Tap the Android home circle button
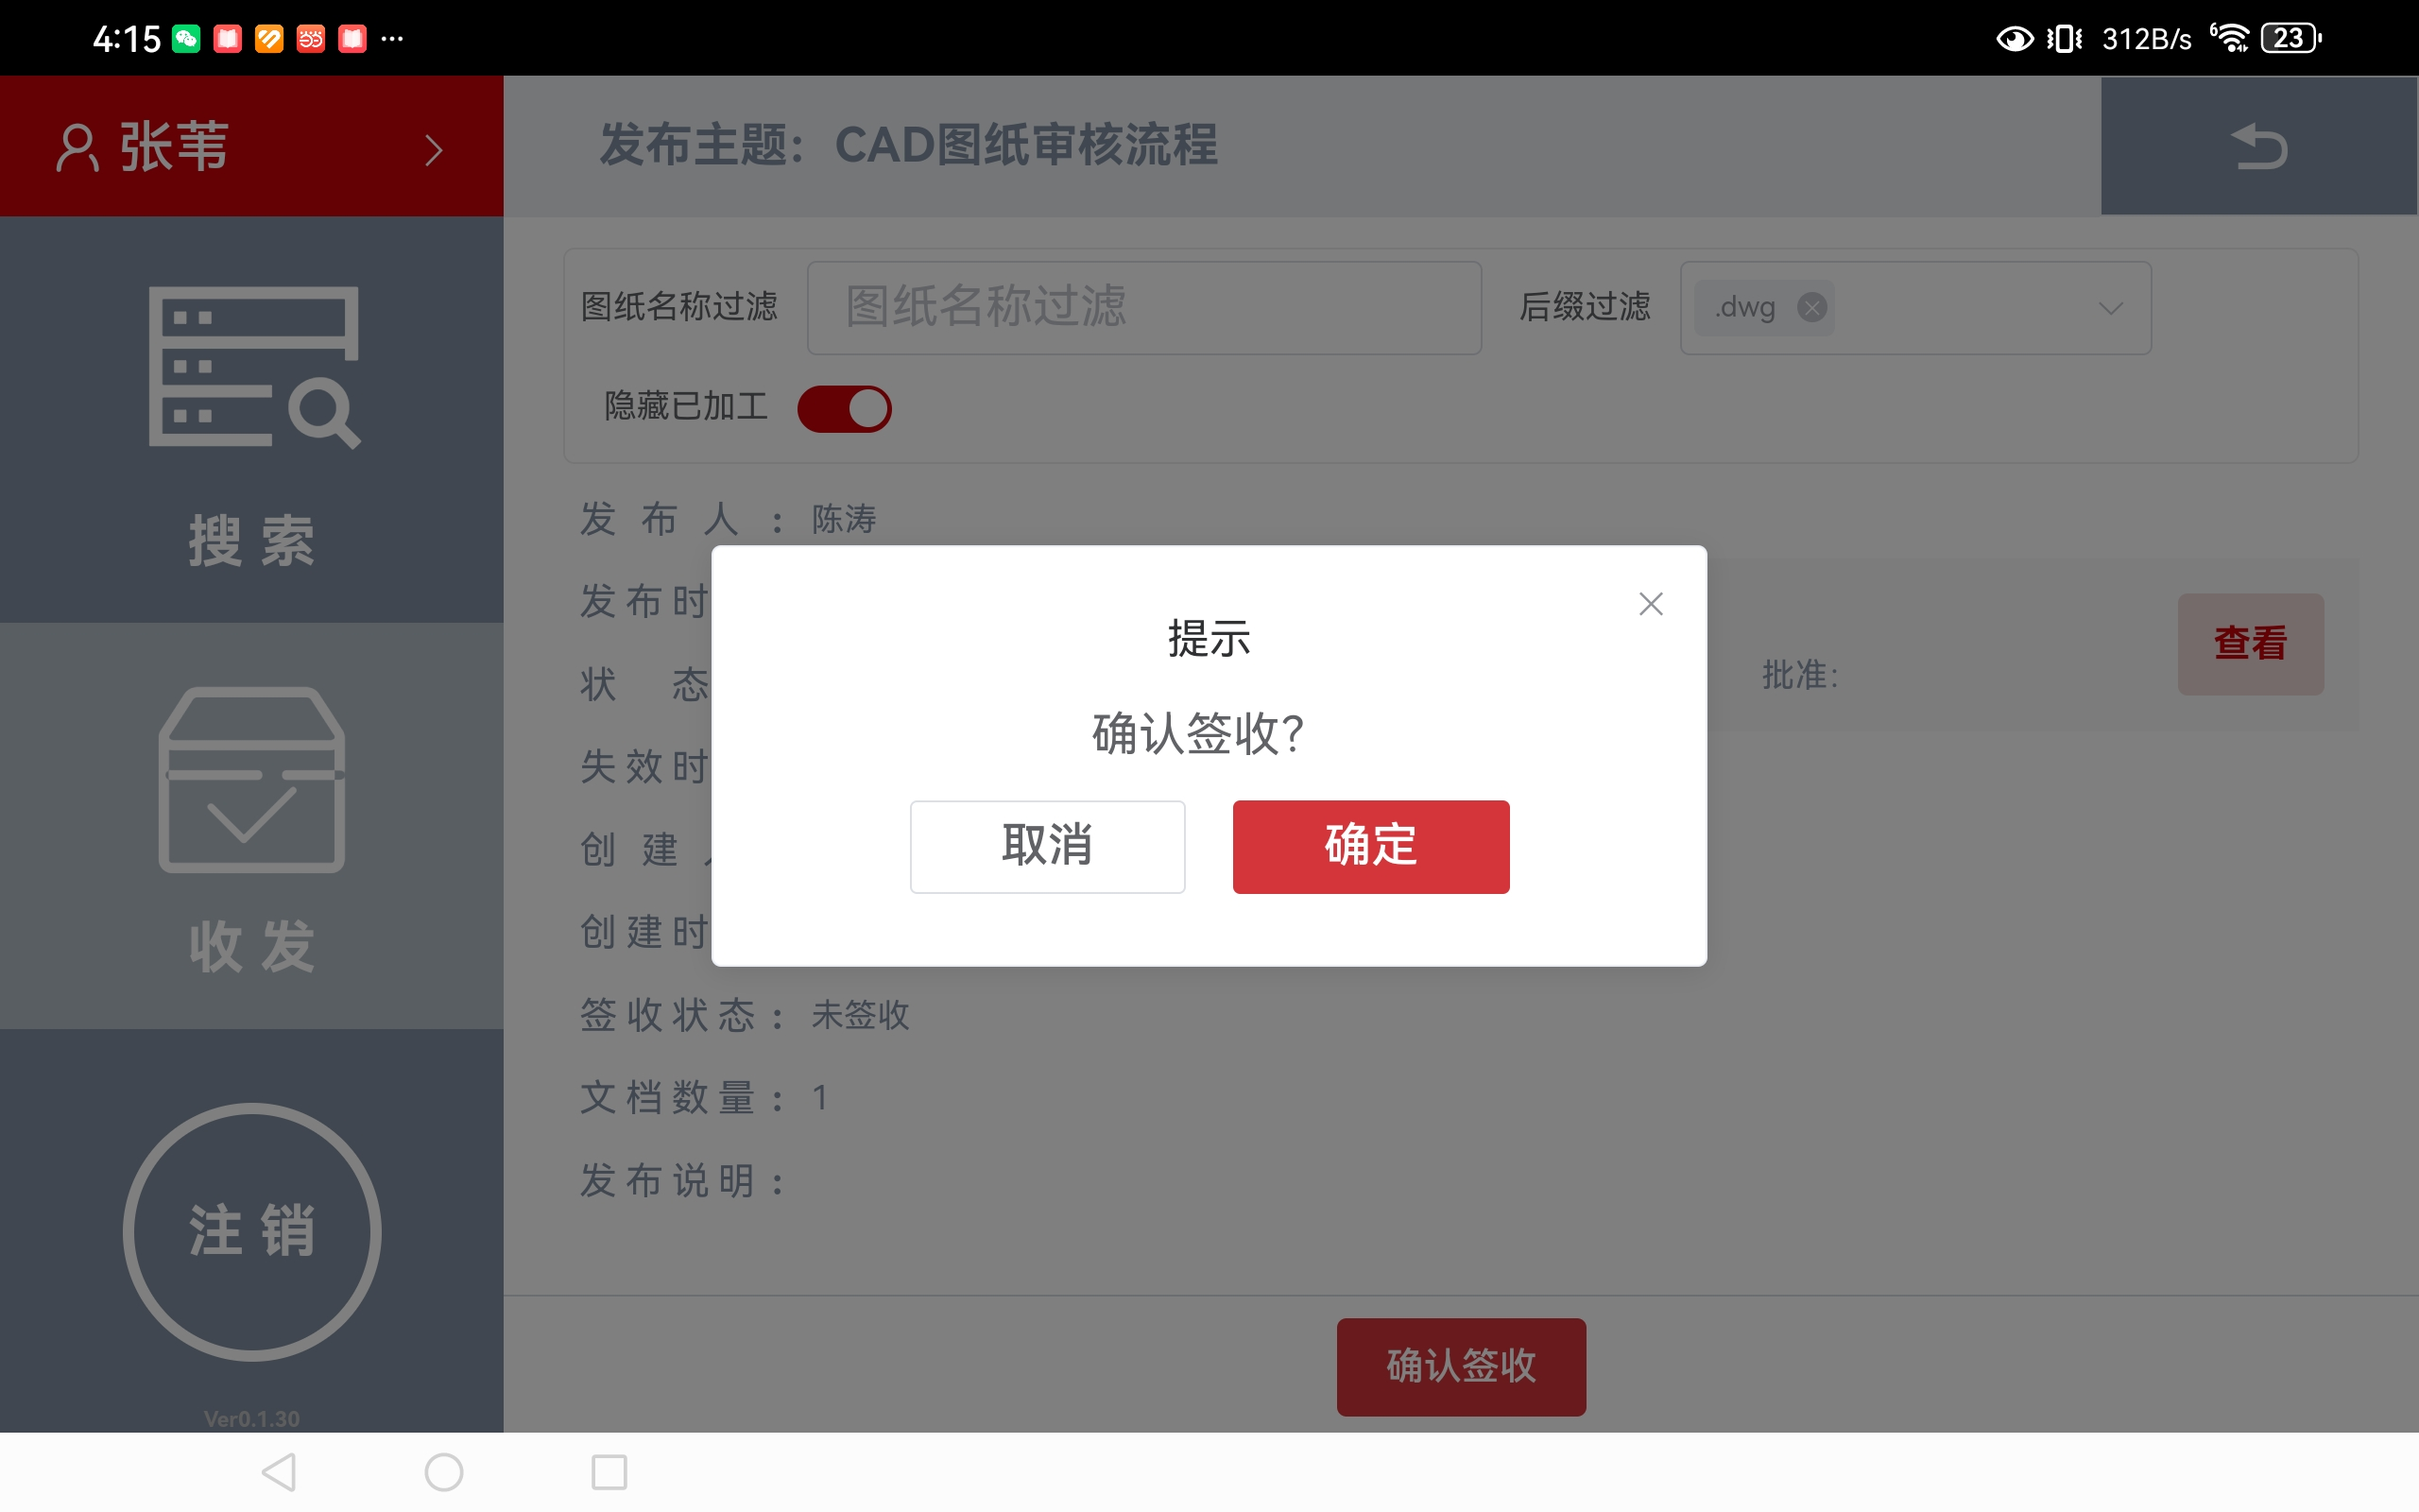The height and width of the screenshot is (1512, 2419). [444, 1472]
